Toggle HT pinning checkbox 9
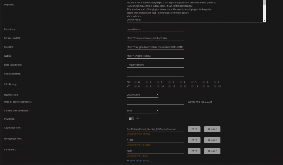 [x=147, y=86]
